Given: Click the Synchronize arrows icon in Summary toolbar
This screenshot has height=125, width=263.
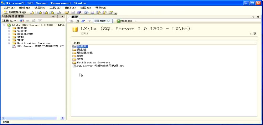Looking at the screenshot, I should pos(83,21).
